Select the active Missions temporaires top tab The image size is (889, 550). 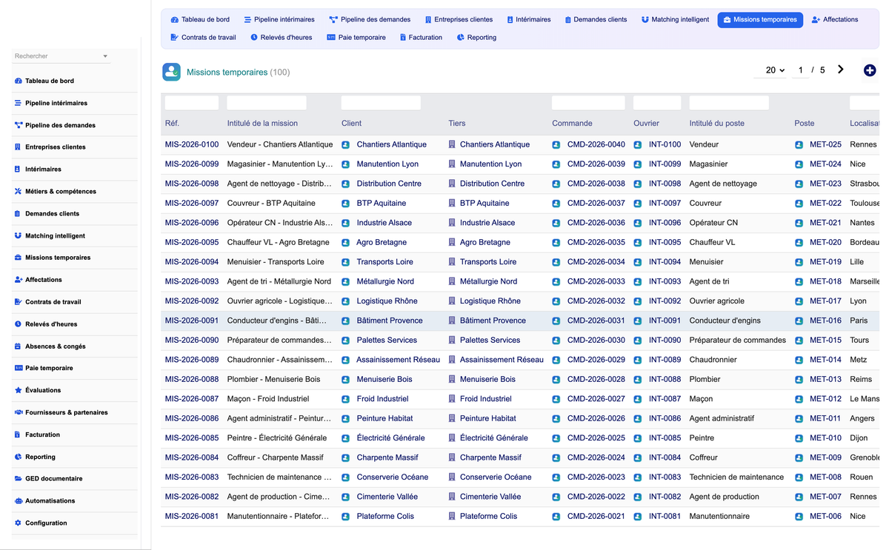[760, 19]
